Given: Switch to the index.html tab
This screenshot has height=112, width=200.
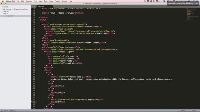Looking at the screenshot, I should [x=41, y=7].
